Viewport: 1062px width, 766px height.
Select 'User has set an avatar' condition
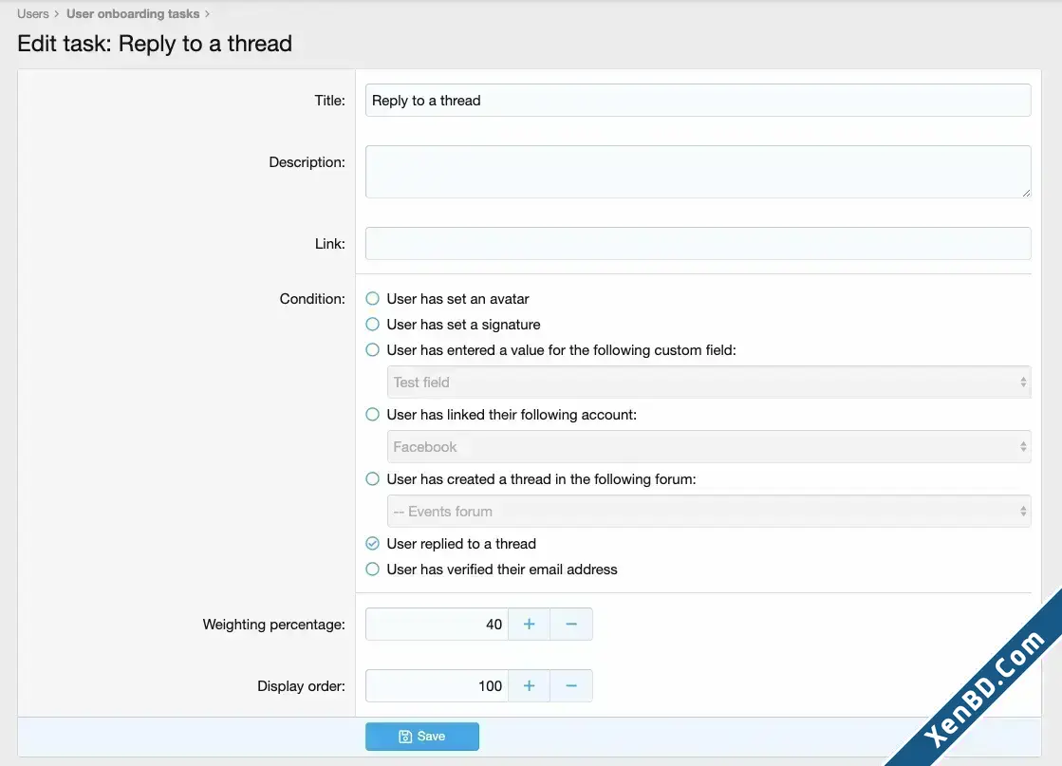(x=373, y=299)
